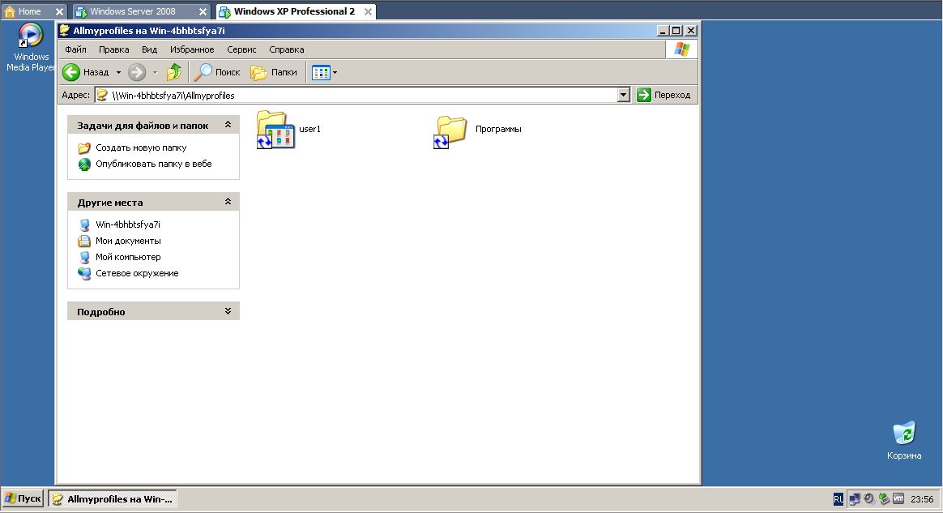Expand the Подробно details panel
Screen dimensions: 943x513
coord(228,311)
